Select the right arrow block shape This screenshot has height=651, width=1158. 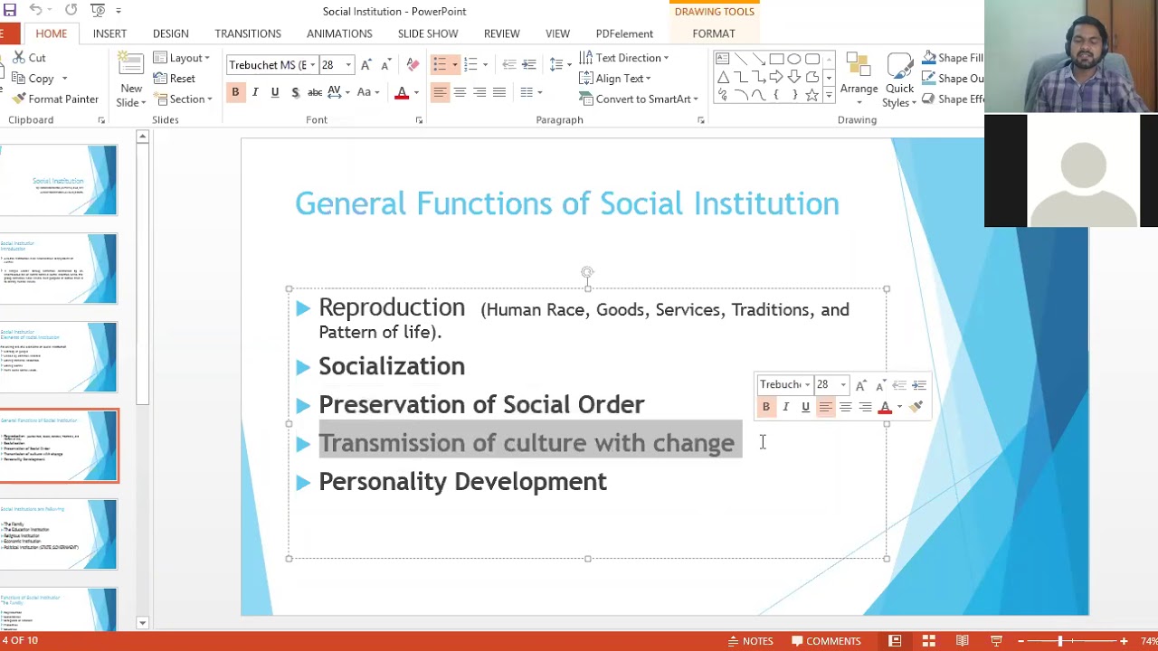point(776,77)
